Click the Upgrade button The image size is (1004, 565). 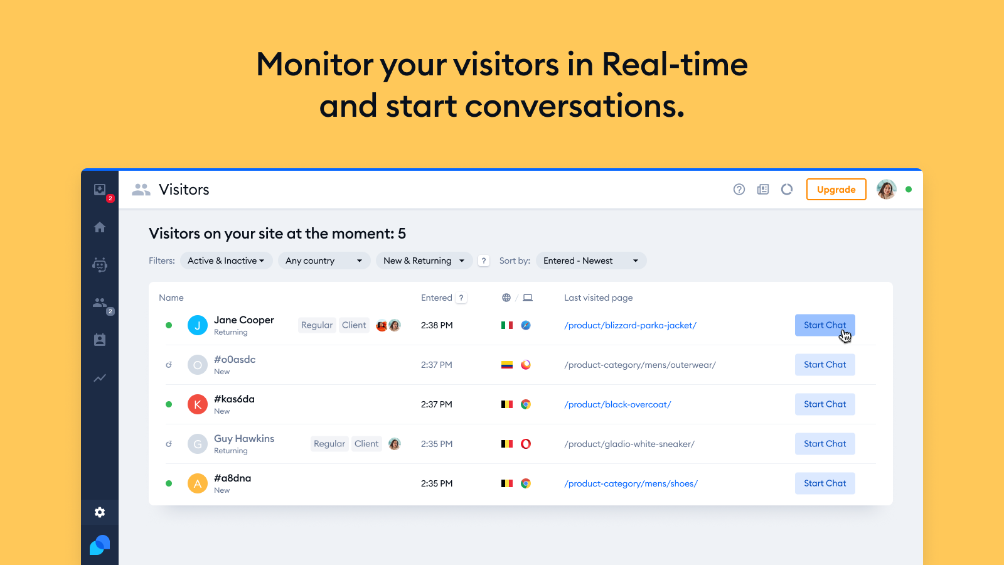pos(836,190)
